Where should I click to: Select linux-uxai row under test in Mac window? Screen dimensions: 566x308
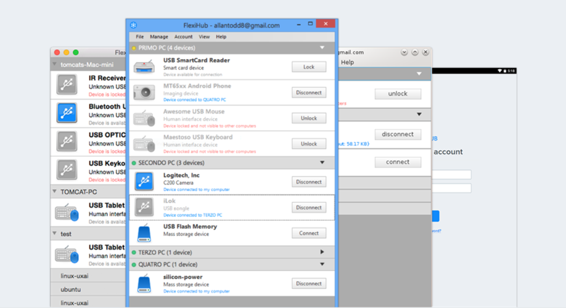88,276
